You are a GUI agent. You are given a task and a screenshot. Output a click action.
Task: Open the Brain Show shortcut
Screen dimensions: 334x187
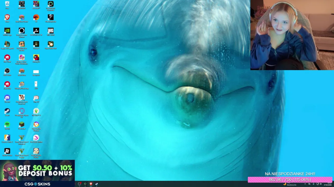tap(22, 72)
